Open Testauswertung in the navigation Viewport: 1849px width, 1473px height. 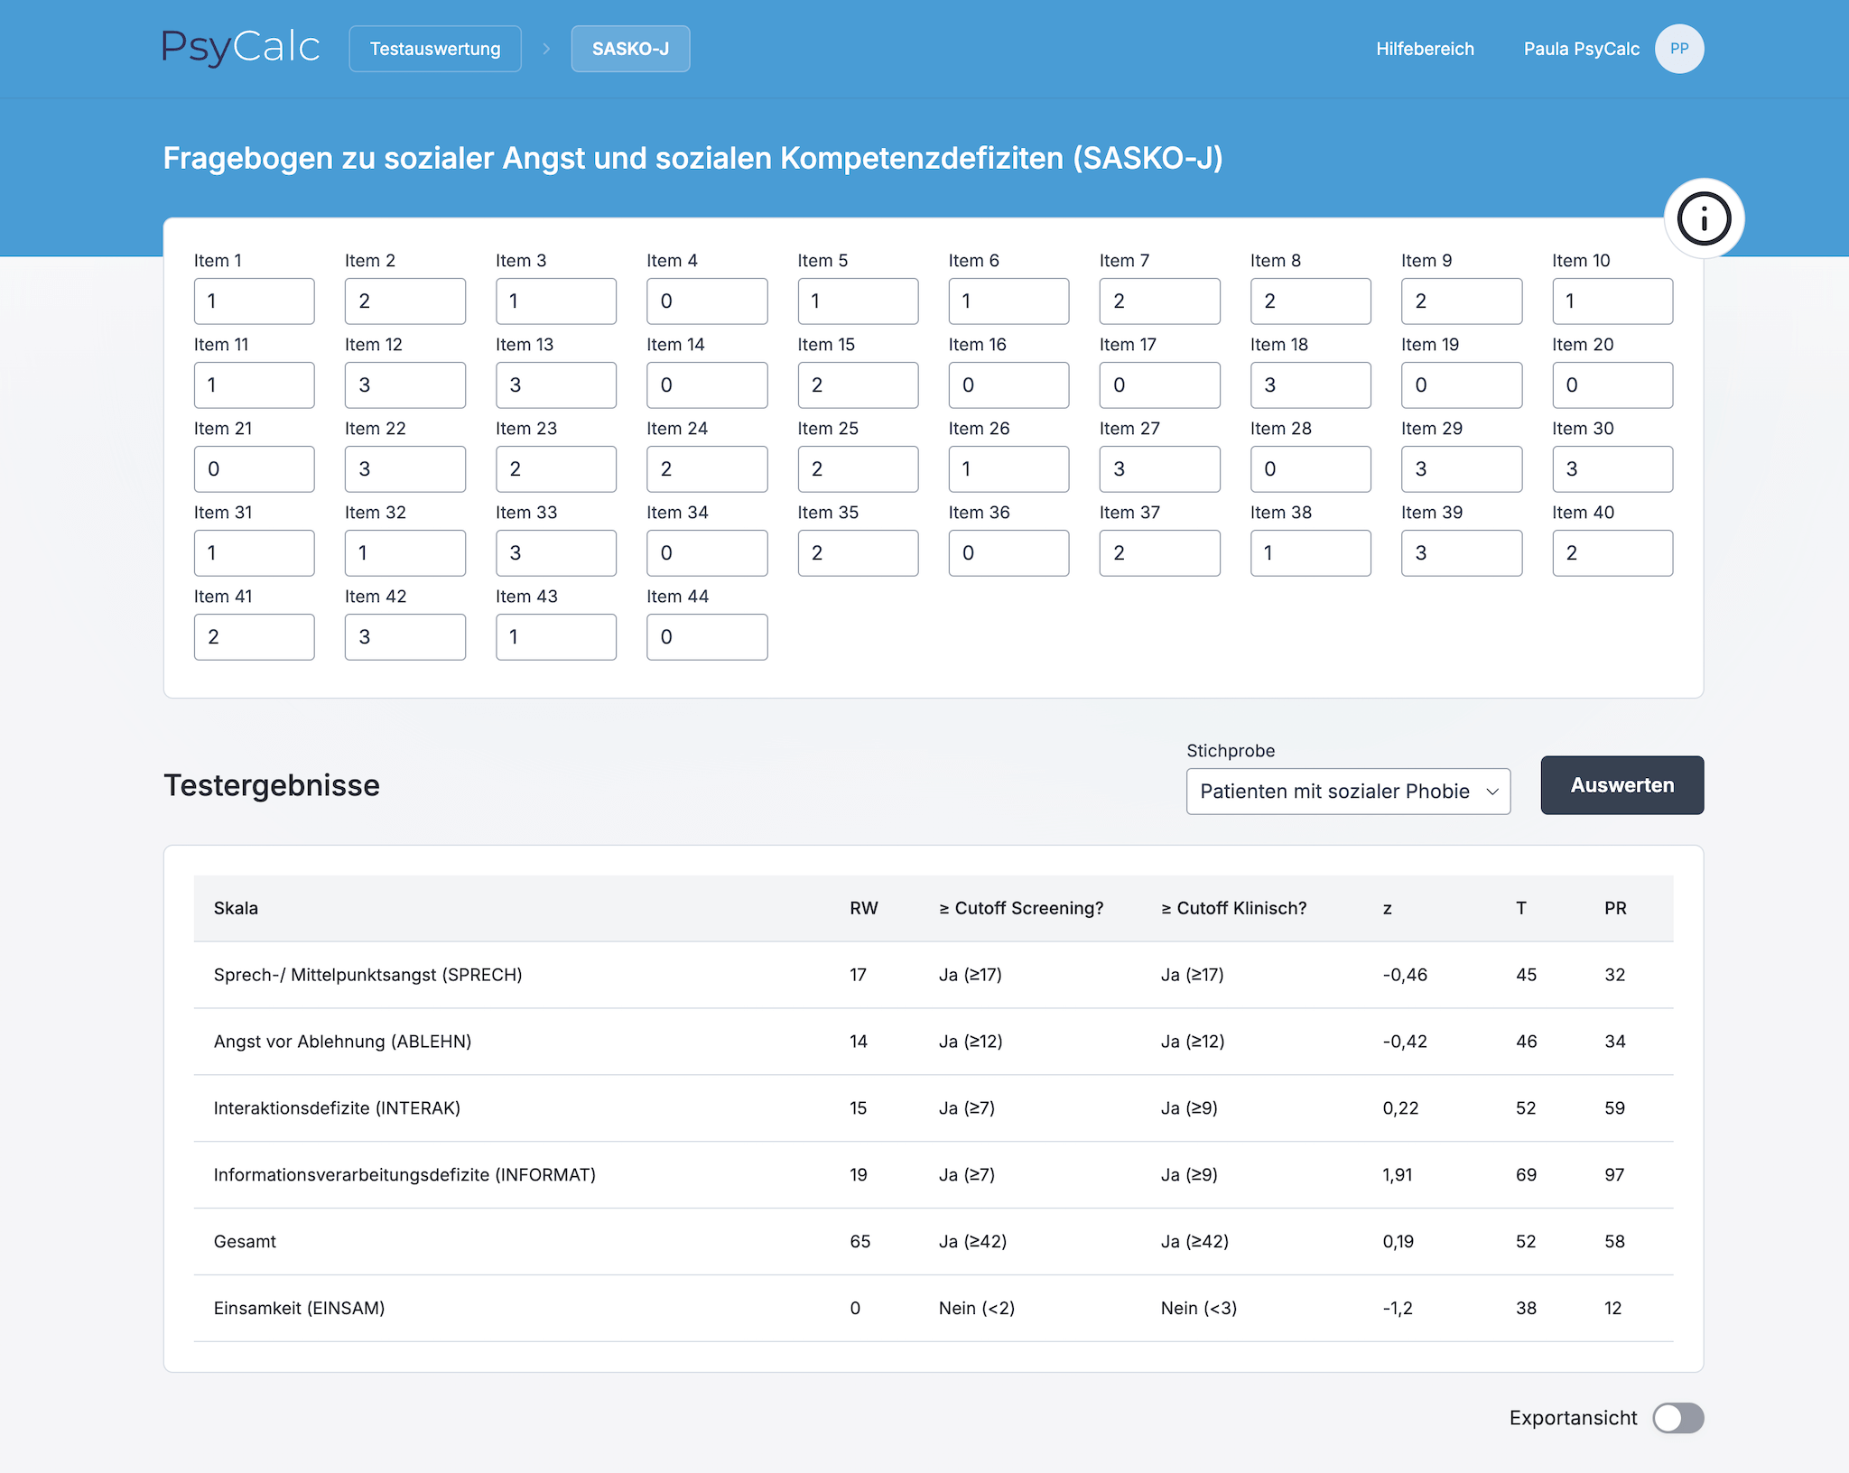[435, 49]
